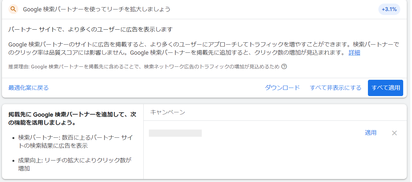Click the Google 検索パートナー recommendation title
Viewport: 412px width, 182px height.
(x=97, y=9)
